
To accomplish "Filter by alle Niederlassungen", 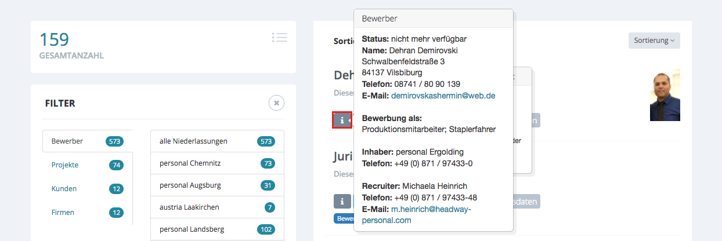I will 193,141.
